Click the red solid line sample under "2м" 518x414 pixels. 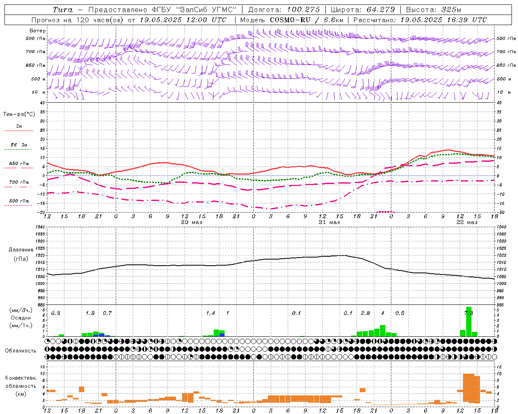tap(19, 131)
